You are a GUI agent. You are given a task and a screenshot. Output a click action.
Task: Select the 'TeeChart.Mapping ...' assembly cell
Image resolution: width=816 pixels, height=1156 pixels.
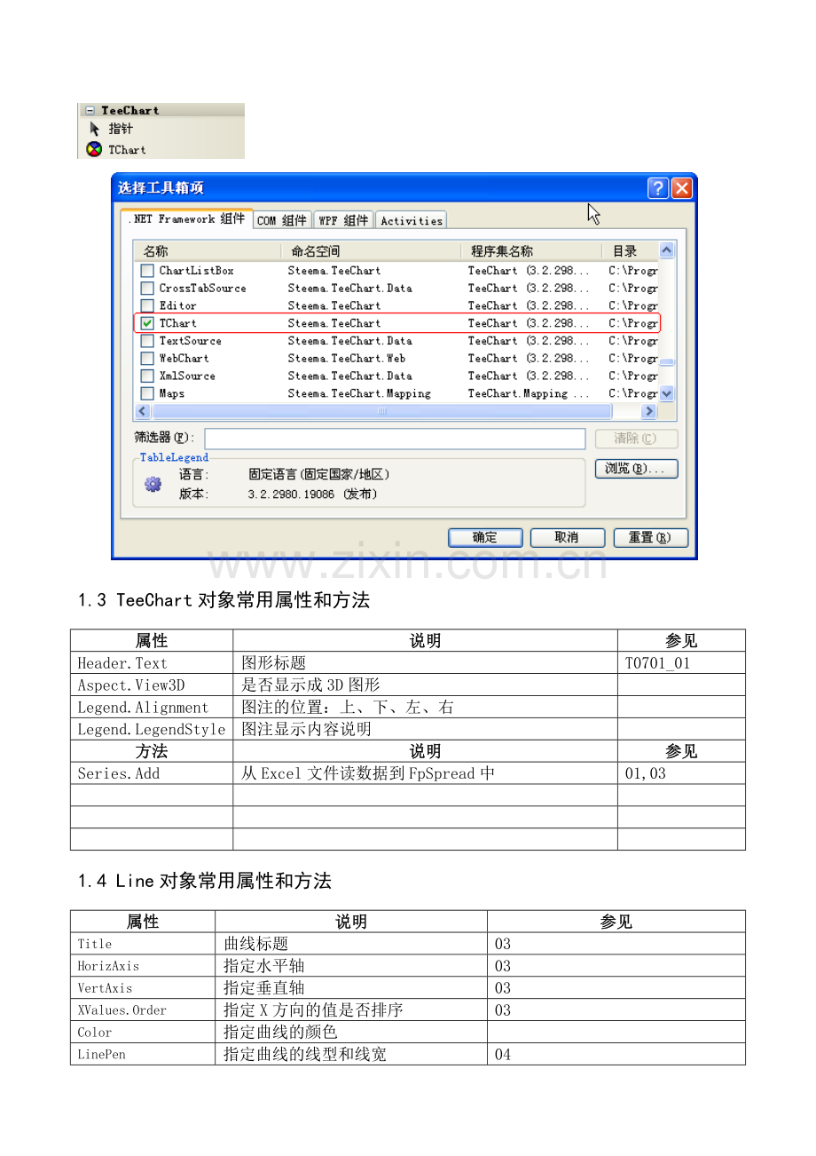(529, 393)
